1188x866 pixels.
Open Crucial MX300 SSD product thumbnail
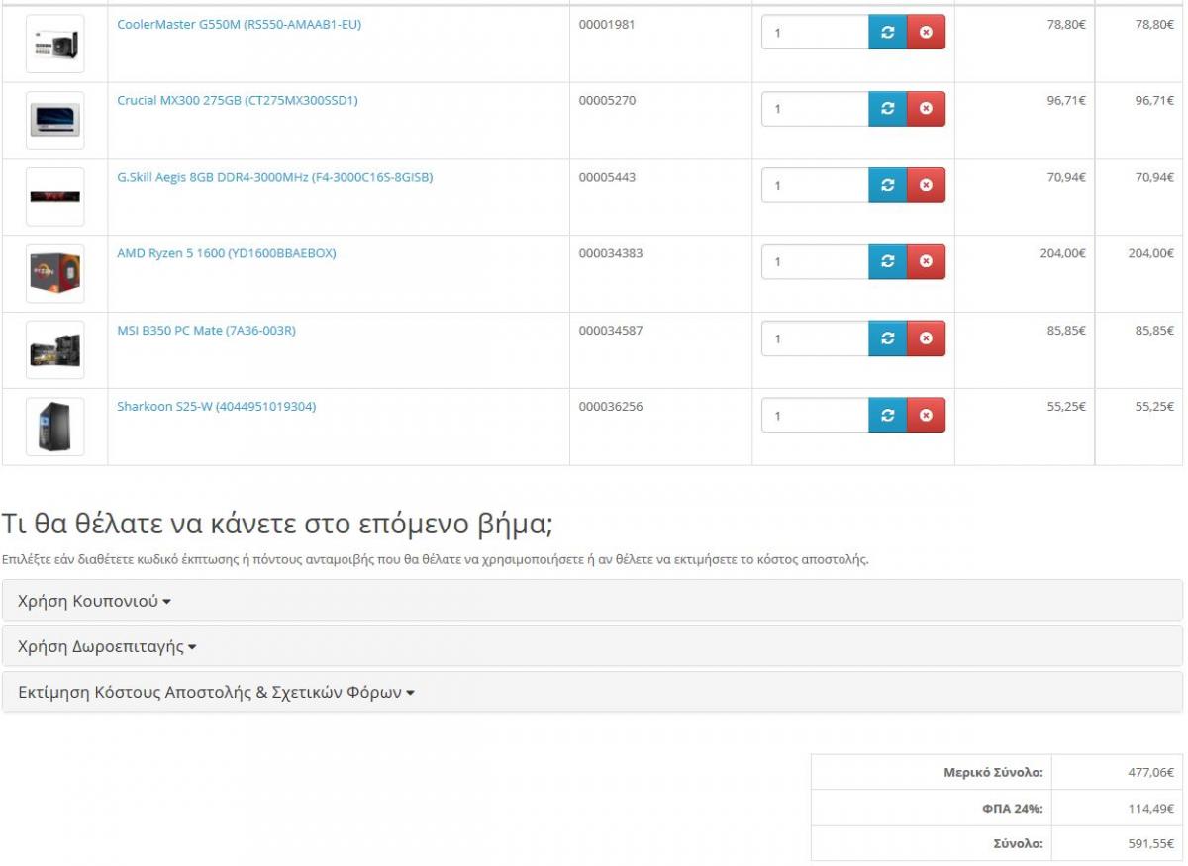55,121
